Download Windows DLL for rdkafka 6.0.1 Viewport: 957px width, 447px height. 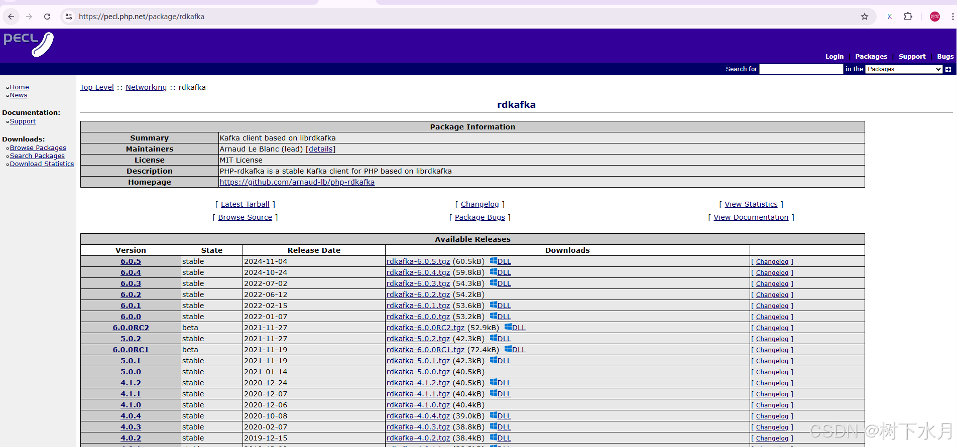(x=500, y=306)
